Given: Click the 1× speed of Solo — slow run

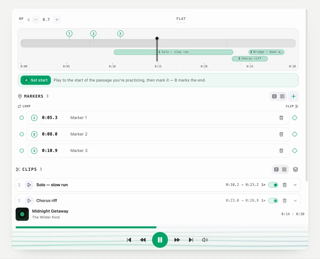Looking at the screenshot, I should [263, 185].
